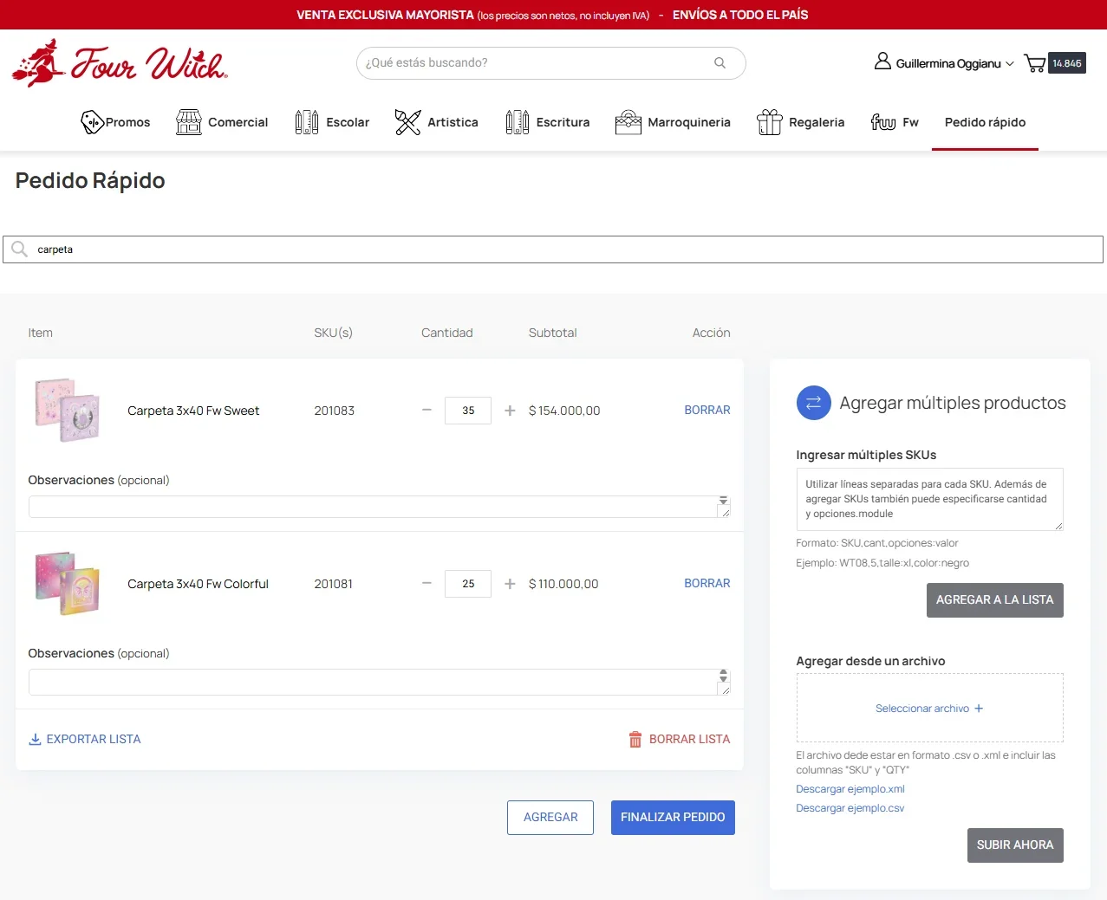The image size is (1107, 900).
Task: Download the example csv file
Action: (x=850, y=808)
